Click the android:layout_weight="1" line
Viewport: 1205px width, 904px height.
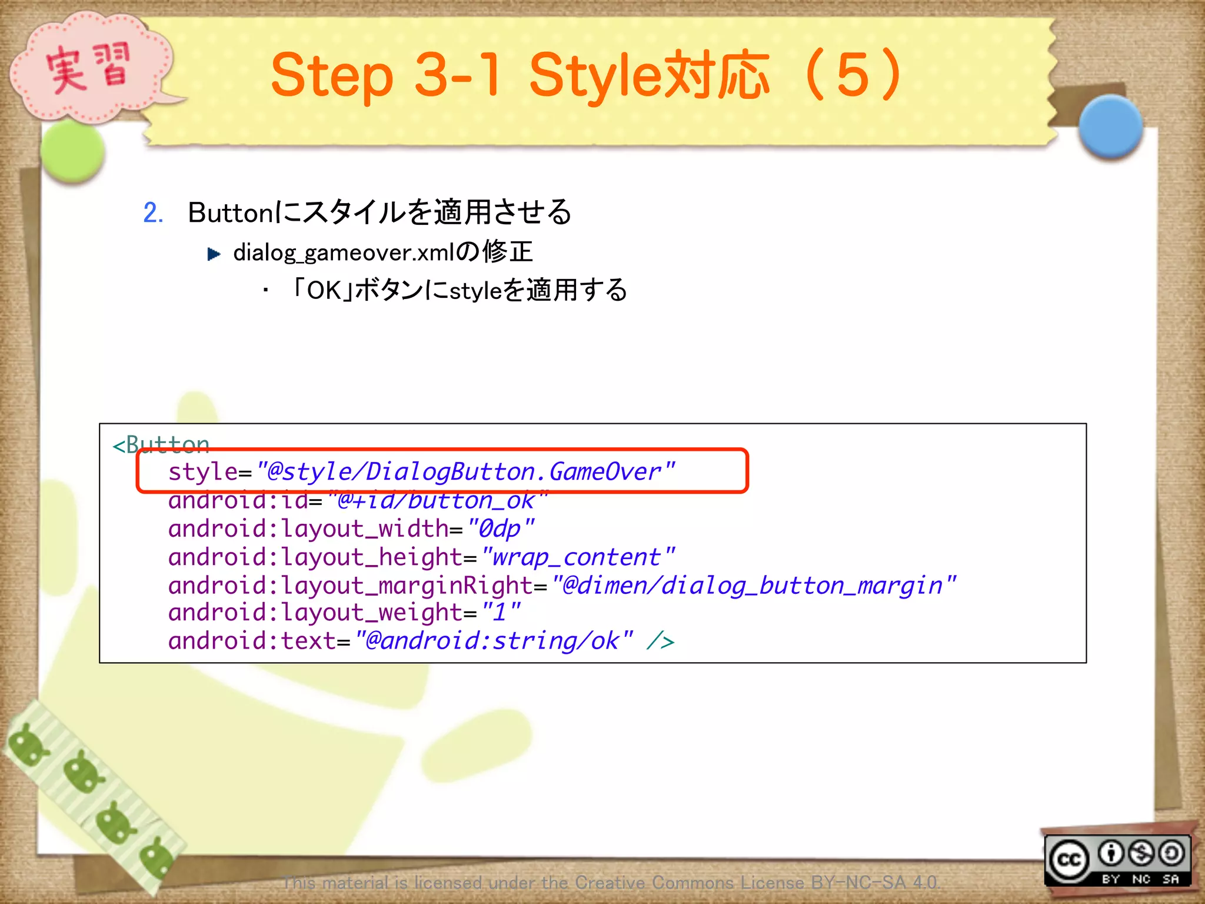tap(344, 613)
